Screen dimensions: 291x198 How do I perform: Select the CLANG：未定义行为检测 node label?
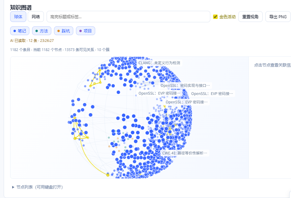(159, 63)
